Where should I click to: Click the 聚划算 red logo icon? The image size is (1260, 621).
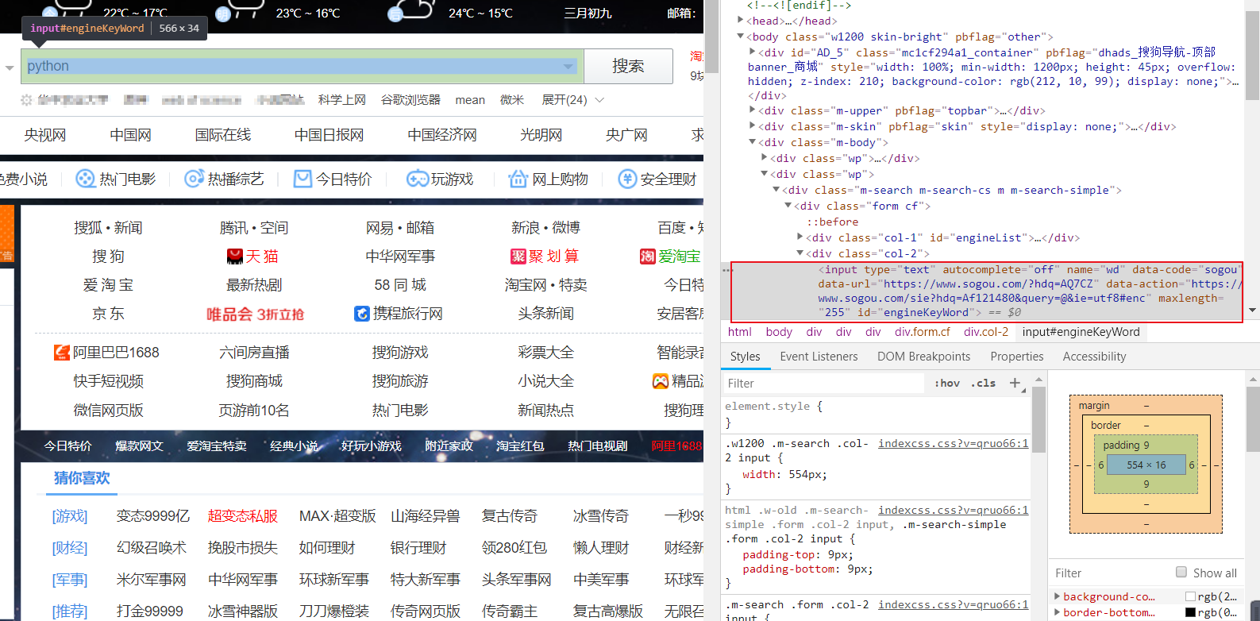(x=518, y=256)
